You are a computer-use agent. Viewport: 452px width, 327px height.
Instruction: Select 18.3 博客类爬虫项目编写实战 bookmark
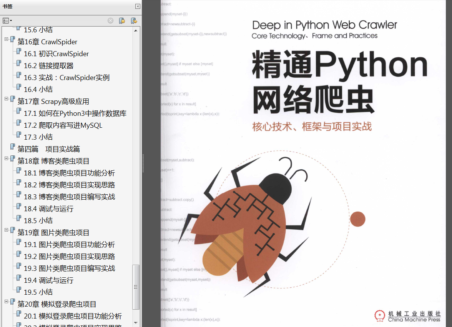(x=69, y=197)
